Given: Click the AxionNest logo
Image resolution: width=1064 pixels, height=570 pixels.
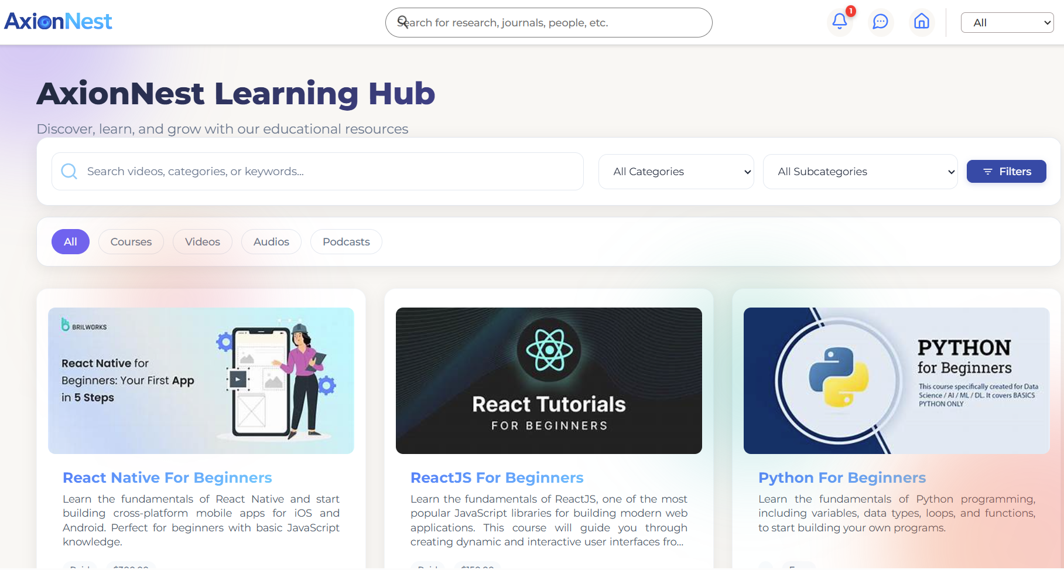Looking at the screenshot, I should (58, 22).
